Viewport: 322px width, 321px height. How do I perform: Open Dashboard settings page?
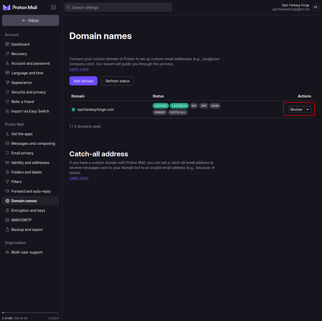click(31, 44)
